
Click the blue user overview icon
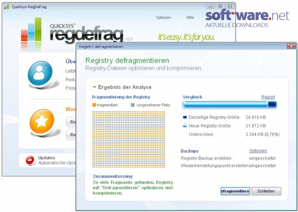point(40,73)
